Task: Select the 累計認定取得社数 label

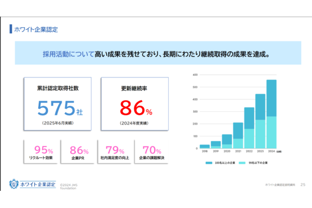Action: click(58, 88)
